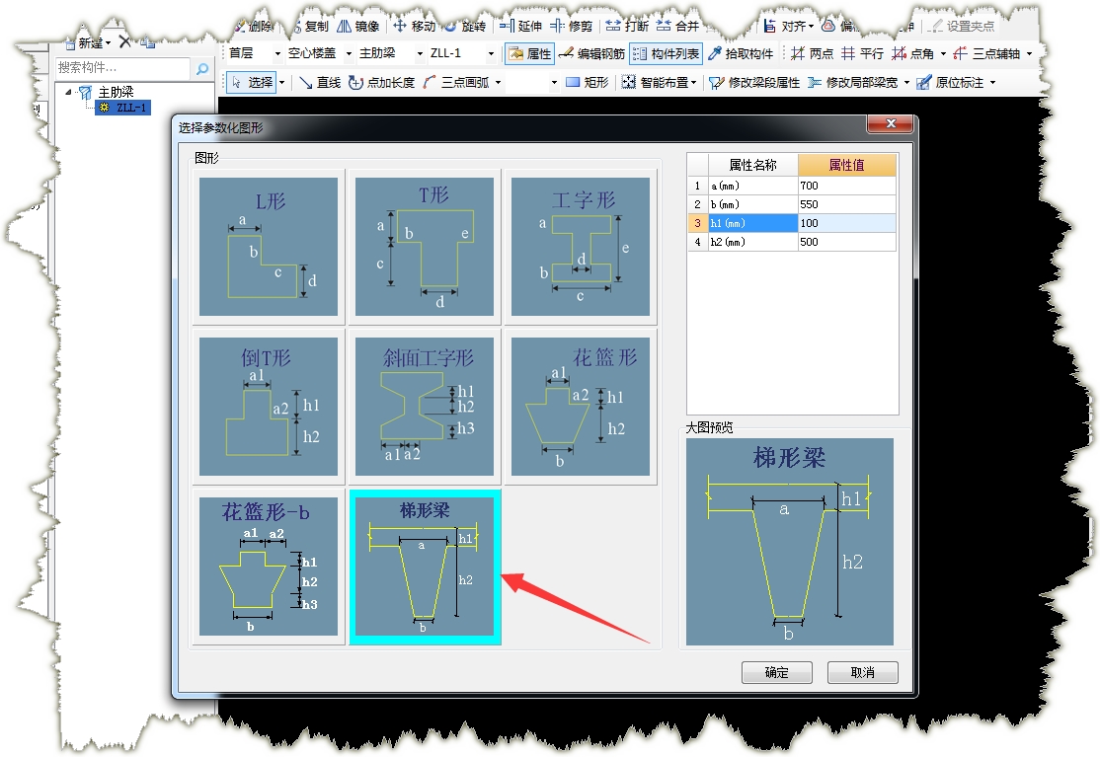This screenshot has width=1100, height=757.
Task: Expand the 三点画弧 dropdown arrow
Action: coord(498,83)
